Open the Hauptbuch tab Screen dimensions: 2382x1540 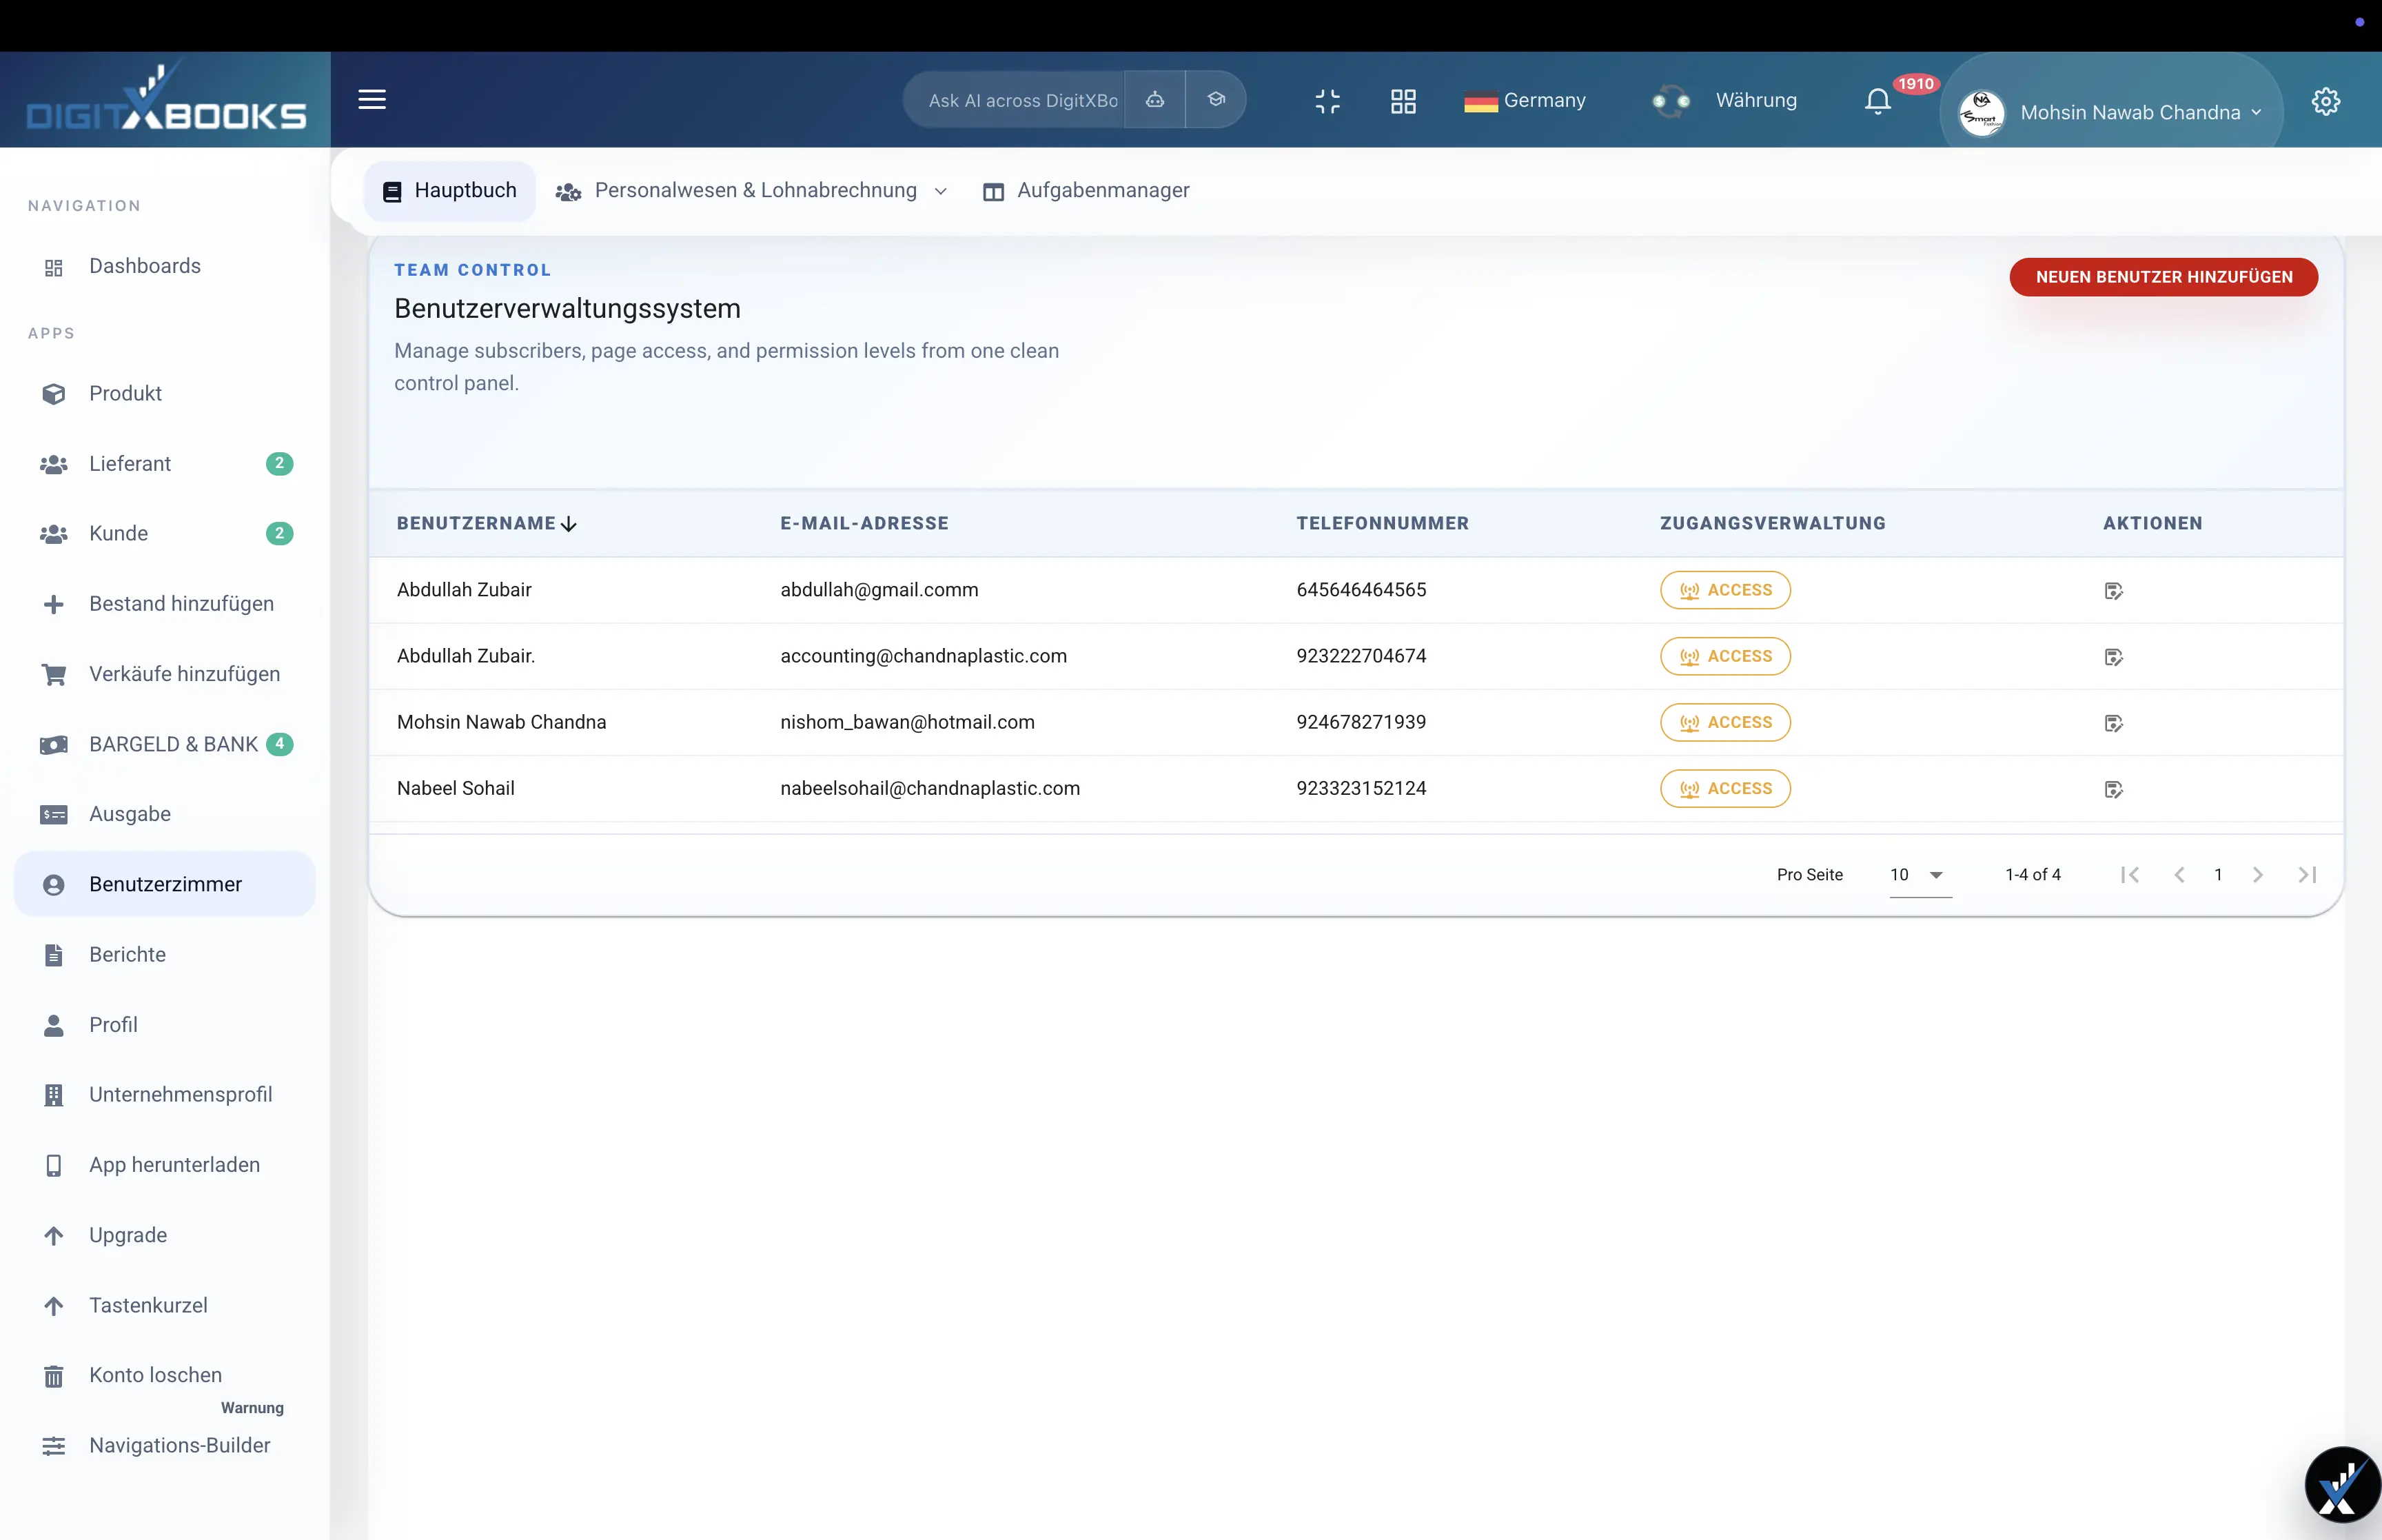point(449,190)
